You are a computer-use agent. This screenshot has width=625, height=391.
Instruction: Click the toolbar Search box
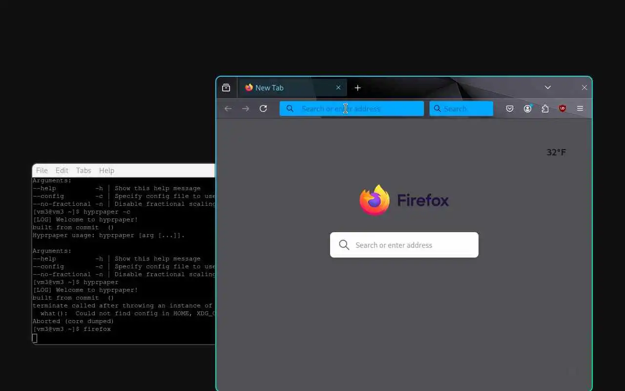[x=461, y=109]
